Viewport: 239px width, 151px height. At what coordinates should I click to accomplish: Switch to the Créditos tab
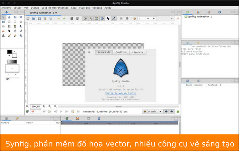pyautogui.click(x=121, y=52)
